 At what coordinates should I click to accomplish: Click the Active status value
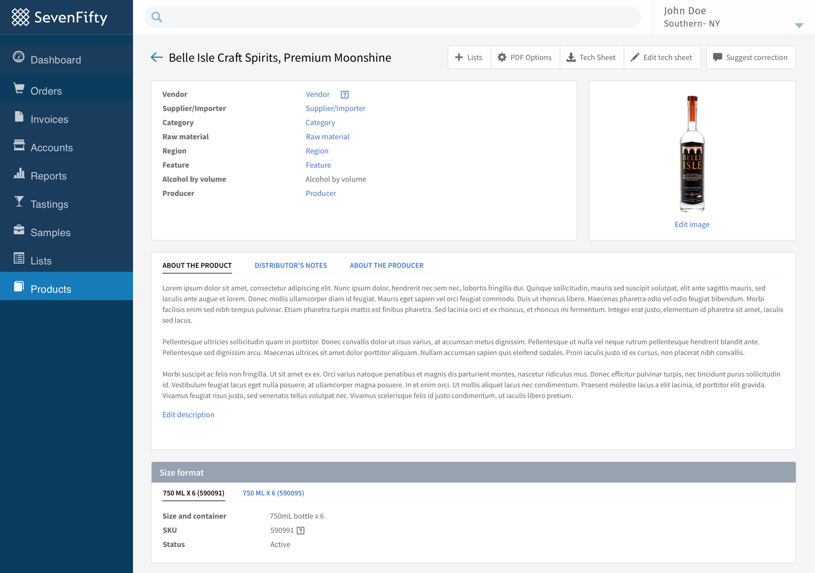pos(280,544)
